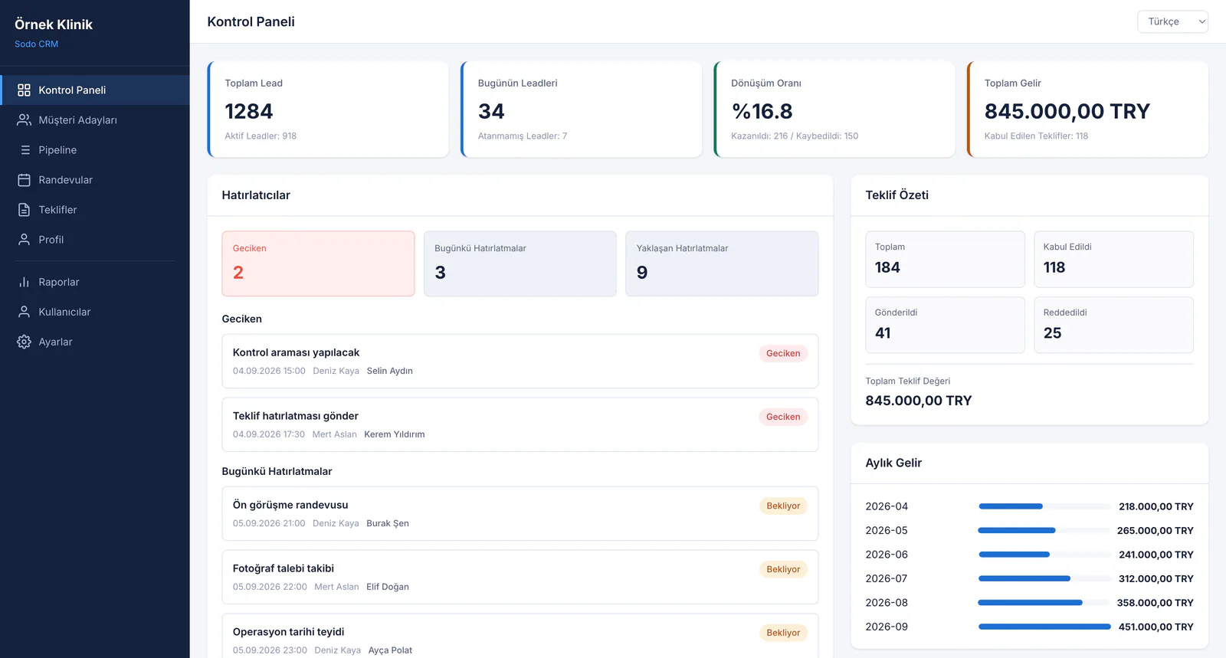1226x658 pixels.
Task: Open the Dönüşüm Oranı stat card
Action: coord(834,110)
